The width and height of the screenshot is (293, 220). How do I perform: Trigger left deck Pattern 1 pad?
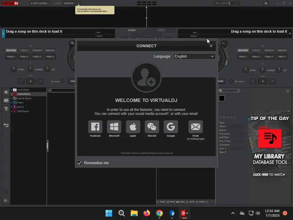[11, 56]
